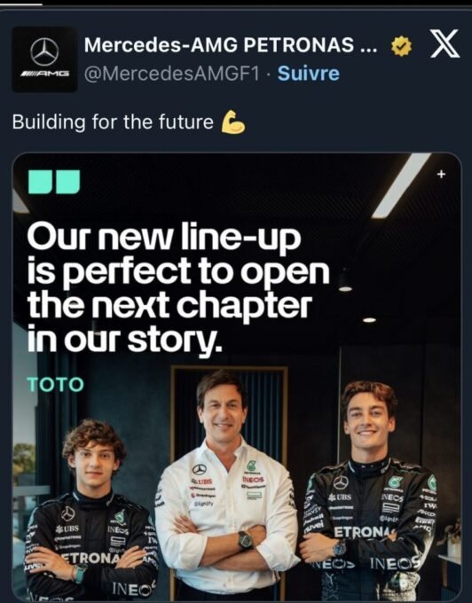Click the curly-haired driver on the left
The image size is (472, 603).
91,512
